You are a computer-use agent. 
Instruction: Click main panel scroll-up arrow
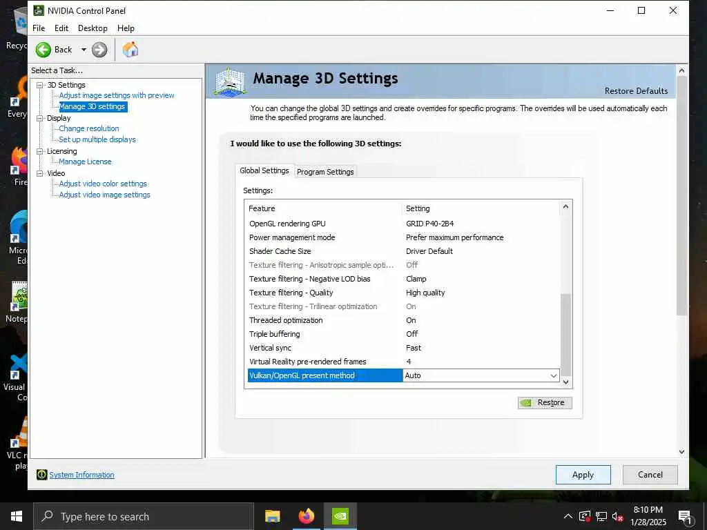click(681, 71)
